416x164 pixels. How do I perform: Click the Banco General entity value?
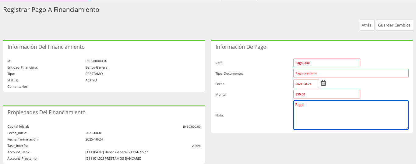point(97,67)
